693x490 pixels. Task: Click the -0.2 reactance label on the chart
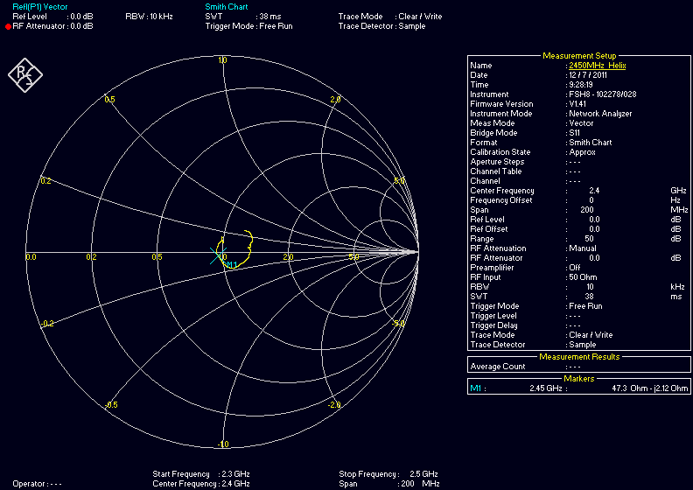[47, 324]
